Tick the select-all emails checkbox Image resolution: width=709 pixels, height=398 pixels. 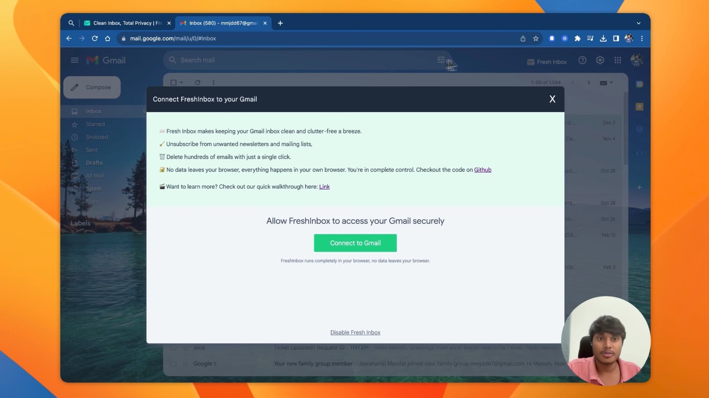[x=173, y=82]
